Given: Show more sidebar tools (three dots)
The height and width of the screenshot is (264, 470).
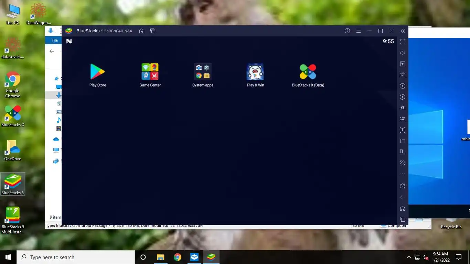Looking at the screenshot, I should (x=403, y=174).
